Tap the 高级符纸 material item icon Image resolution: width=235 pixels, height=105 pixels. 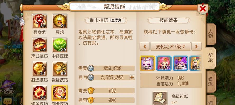tap(160, 98)
